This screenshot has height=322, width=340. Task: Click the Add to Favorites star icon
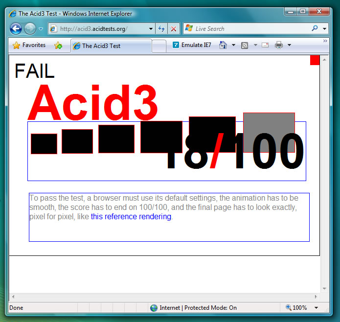[x=58, y=46]
